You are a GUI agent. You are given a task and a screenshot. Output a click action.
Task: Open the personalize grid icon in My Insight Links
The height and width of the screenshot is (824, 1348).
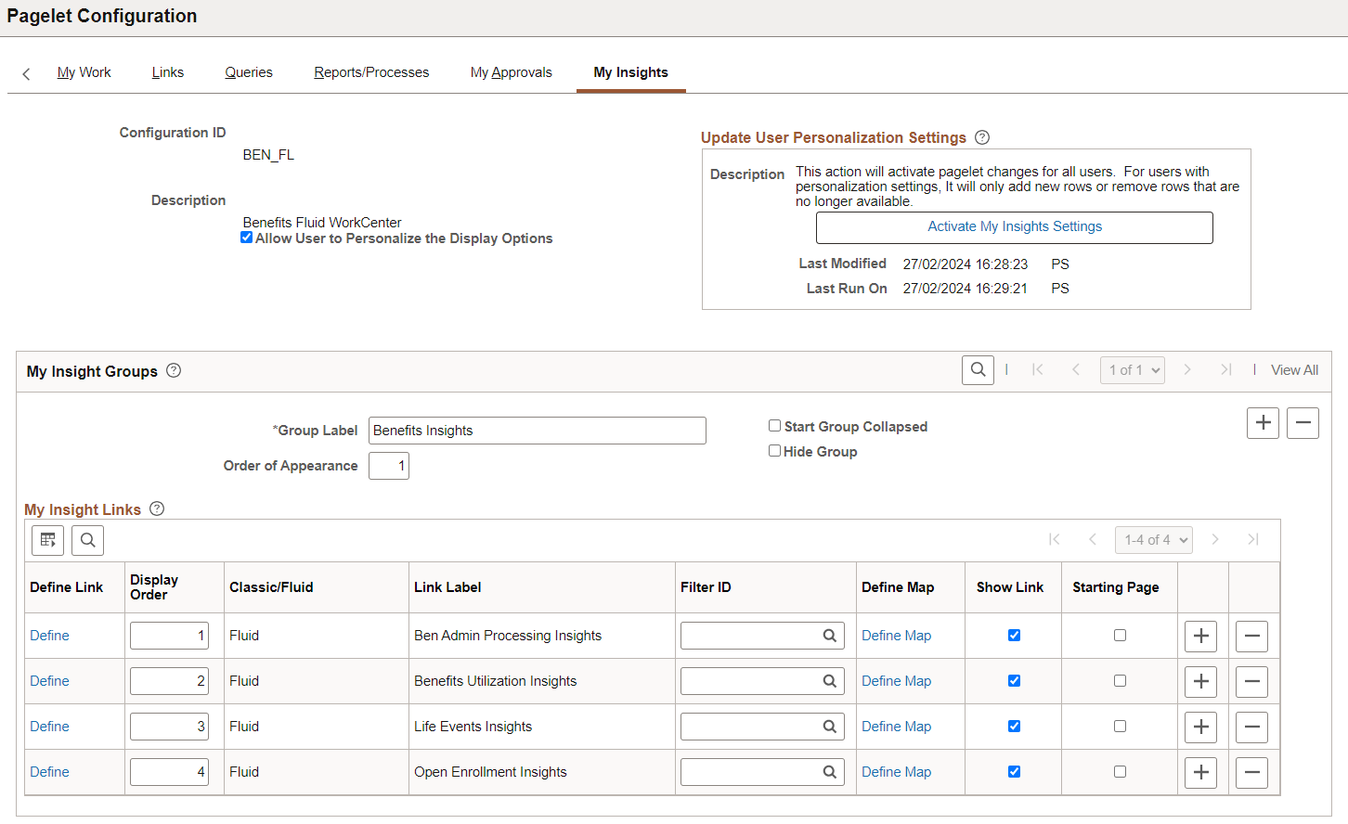click(47, 539)
